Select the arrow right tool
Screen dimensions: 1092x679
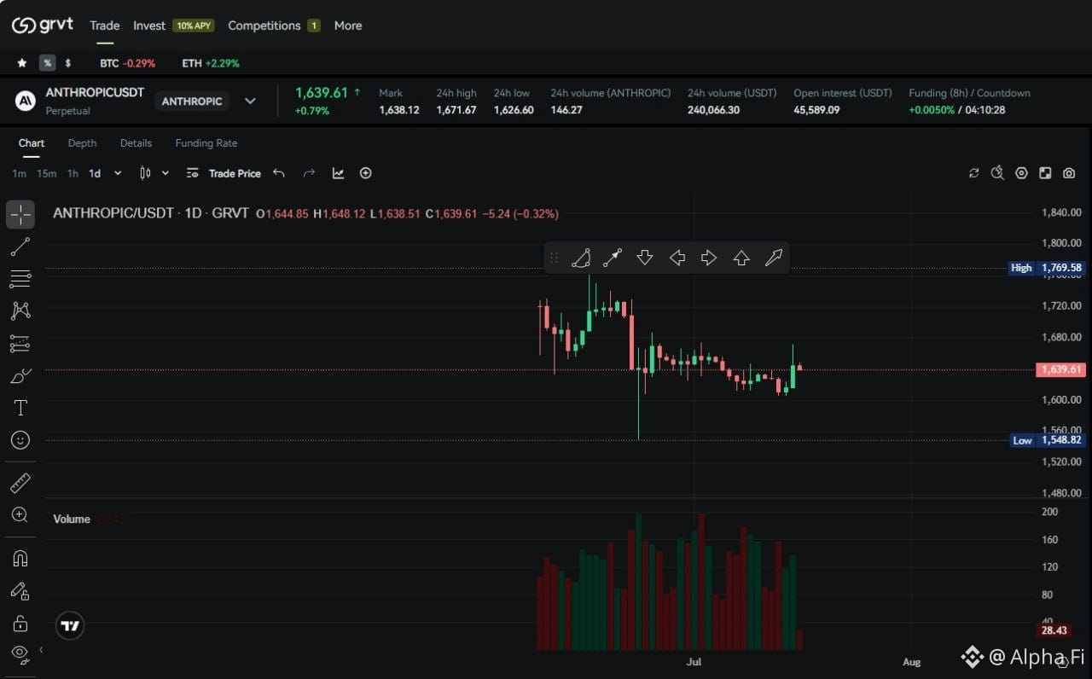[709, 258]
